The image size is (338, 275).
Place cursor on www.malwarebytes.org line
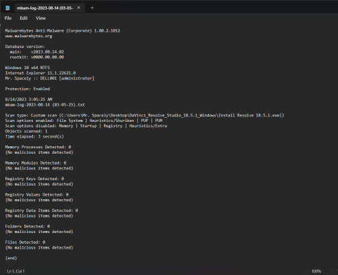28,36
